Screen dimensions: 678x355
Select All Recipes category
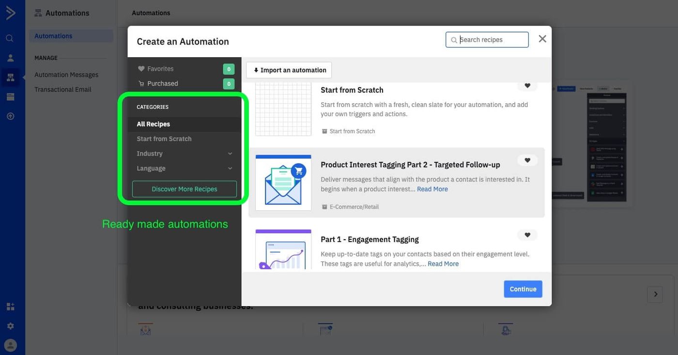[185, 124]
